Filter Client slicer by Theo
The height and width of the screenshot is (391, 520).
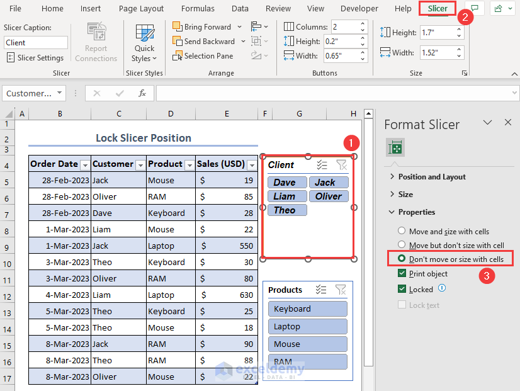tap(287, 210)
